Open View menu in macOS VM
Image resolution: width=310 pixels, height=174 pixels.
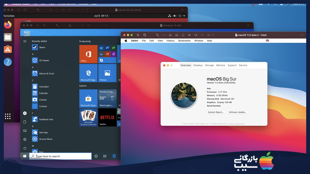tap(160, 40)
